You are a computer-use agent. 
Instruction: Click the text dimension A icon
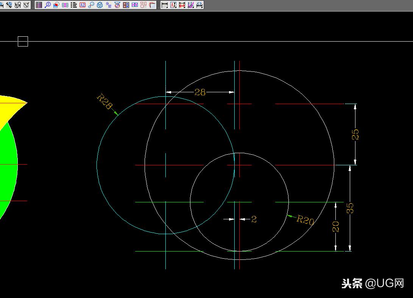coord(173,5)
